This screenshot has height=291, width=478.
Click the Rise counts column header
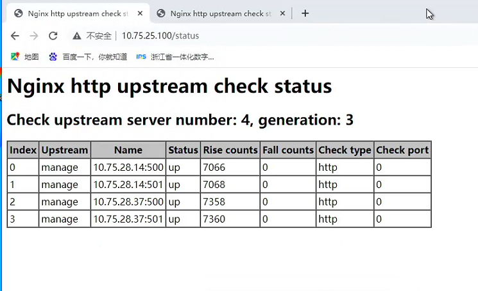point(230,150)
